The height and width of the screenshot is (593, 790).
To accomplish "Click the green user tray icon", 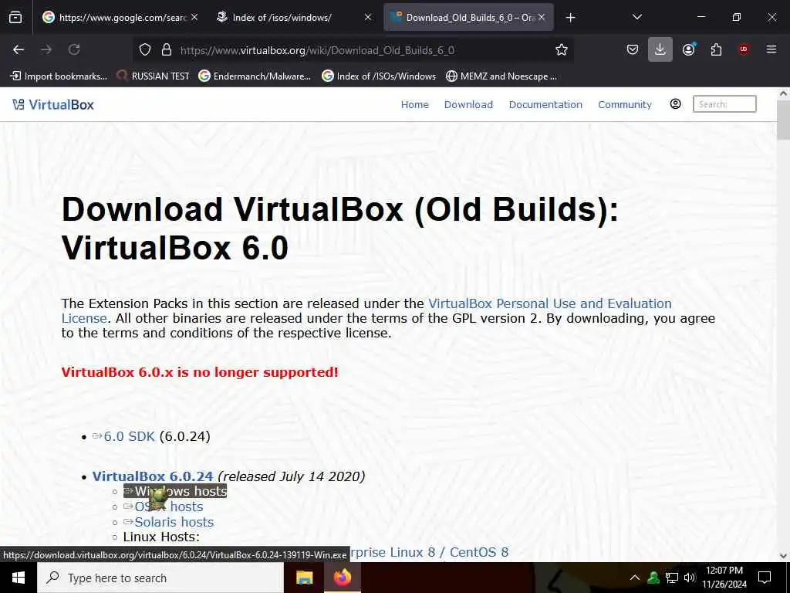I will point(653,578).
